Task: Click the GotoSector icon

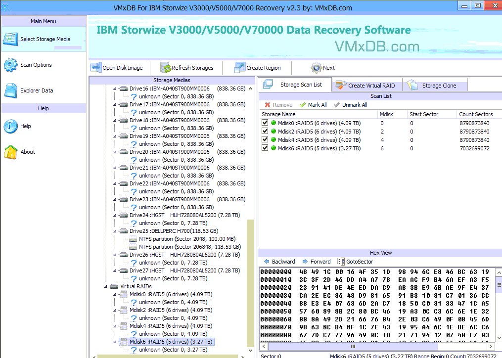Action: coord(341,262)
